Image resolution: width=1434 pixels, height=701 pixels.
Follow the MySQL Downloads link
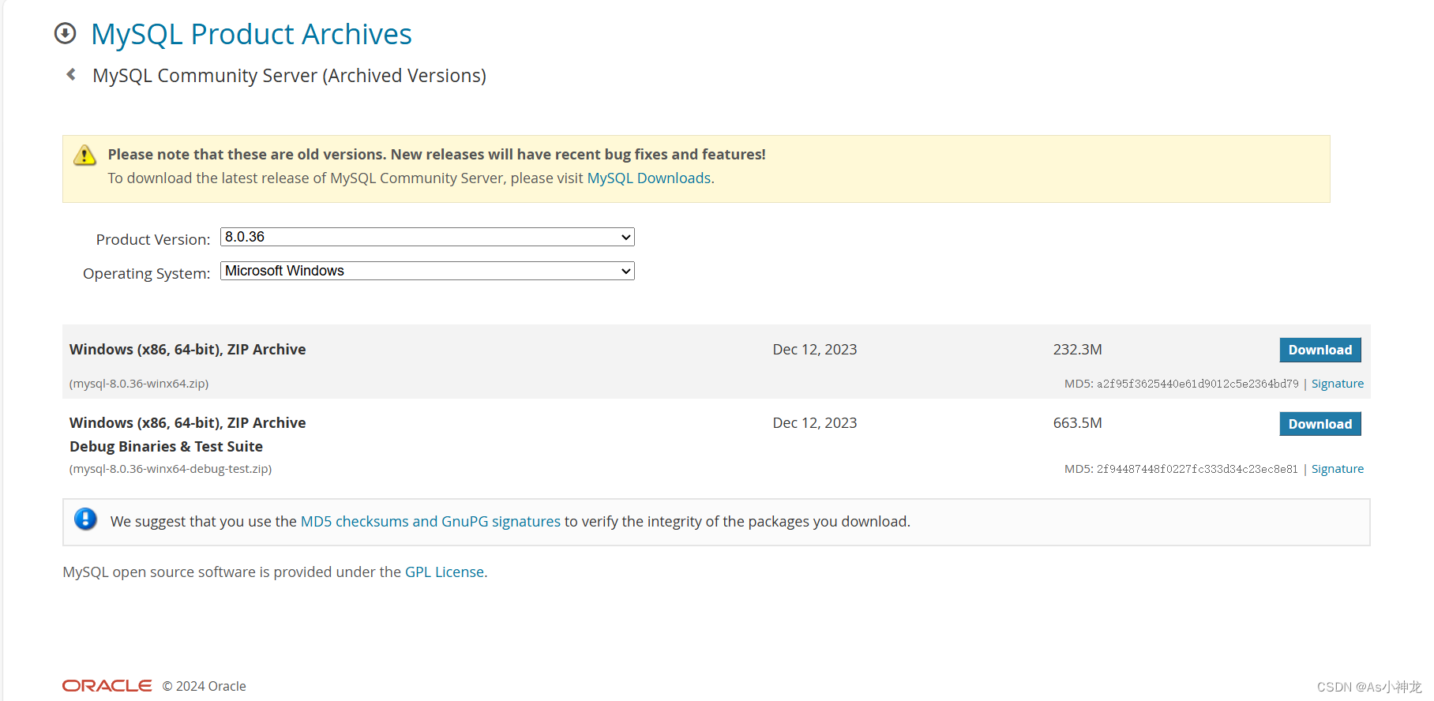coord(649,178)
